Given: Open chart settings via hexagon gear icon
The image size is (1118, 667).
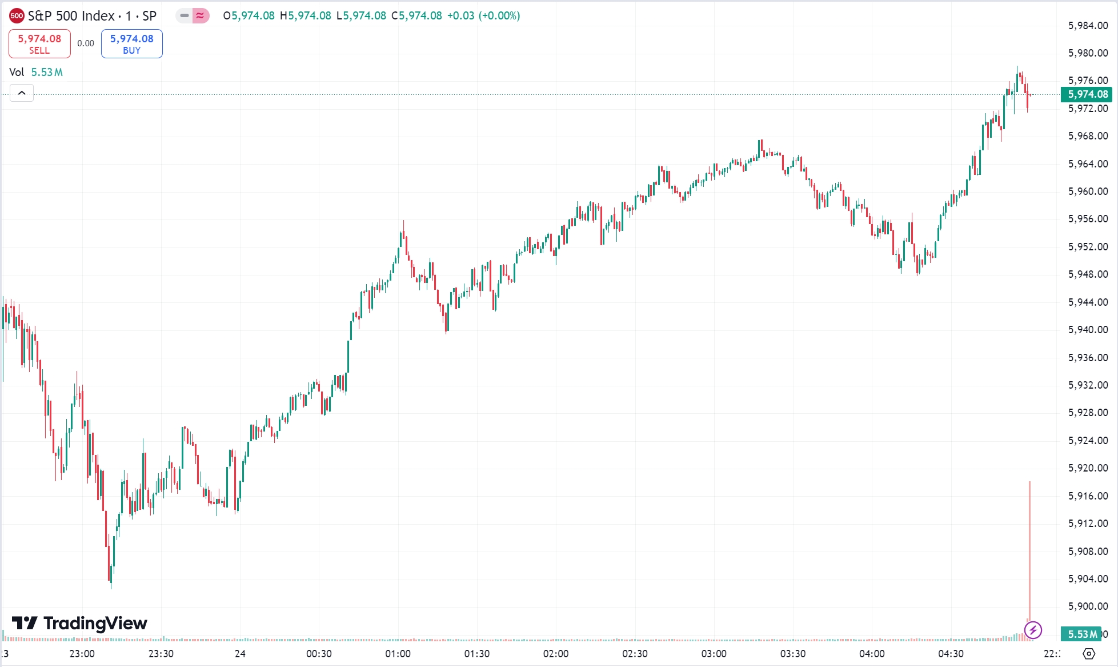Looking at the screenshot, I should [x=1089, y=653].
